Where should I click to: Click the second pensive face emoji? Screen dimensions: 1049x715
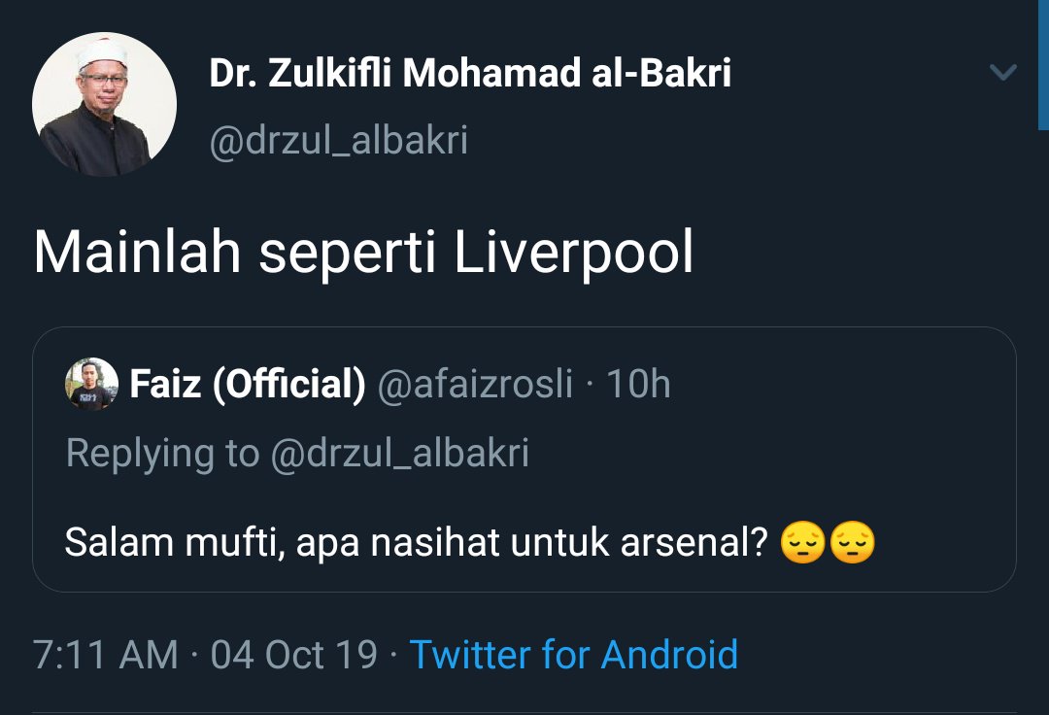(x=852, y=545)
